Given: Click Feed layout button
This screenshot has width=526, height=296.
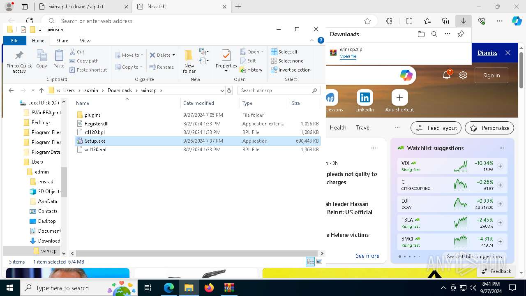Looking at the screenshot, I should pos(436,128).
